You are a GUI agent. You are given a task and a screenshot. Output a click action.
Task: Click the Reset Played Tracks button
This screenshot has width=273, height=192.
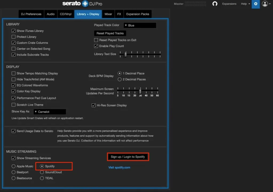coord(110,33)
